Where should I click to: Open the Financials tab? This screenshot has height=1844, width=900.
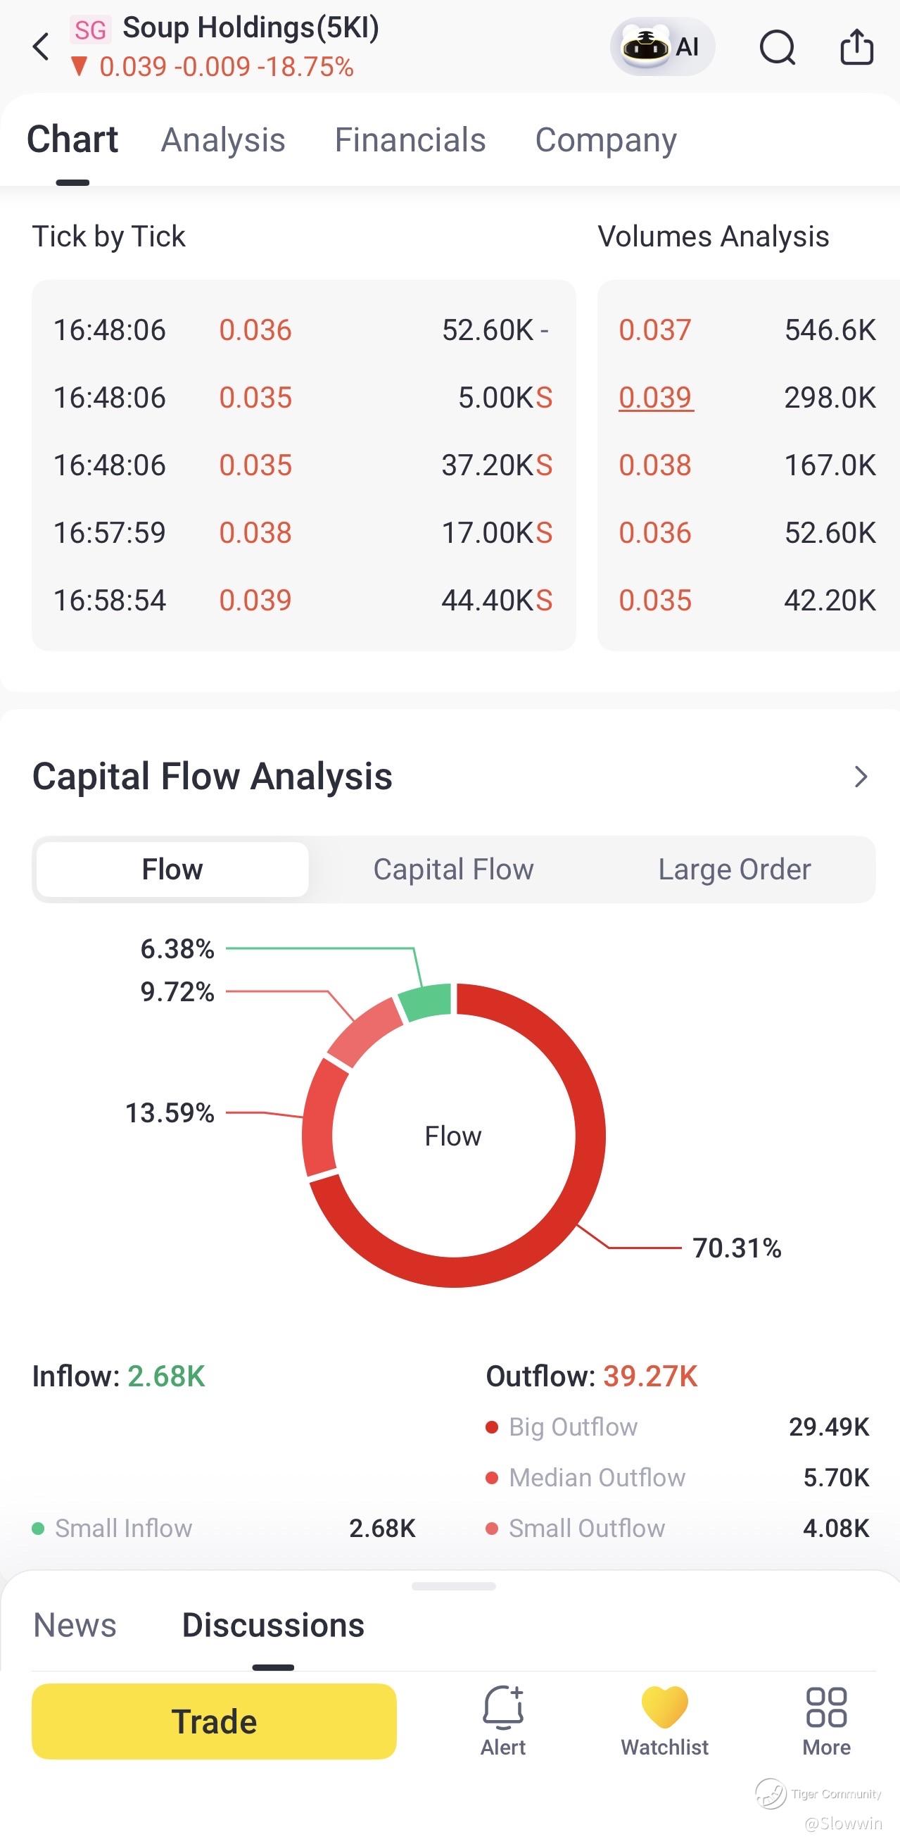pos(411,139)
